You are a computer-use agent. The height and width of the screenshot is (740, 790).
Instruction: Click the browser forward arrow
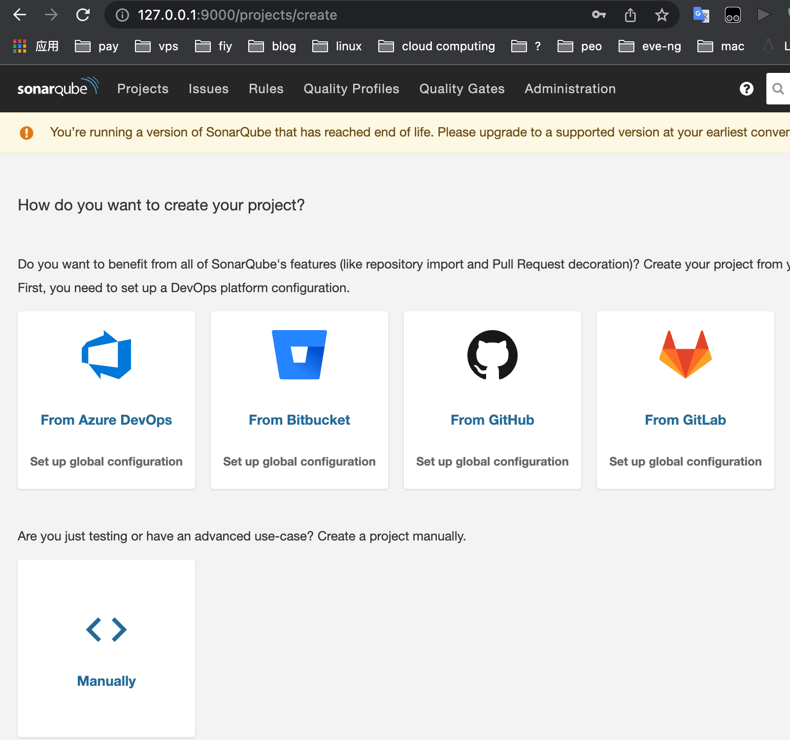point(51,15)
